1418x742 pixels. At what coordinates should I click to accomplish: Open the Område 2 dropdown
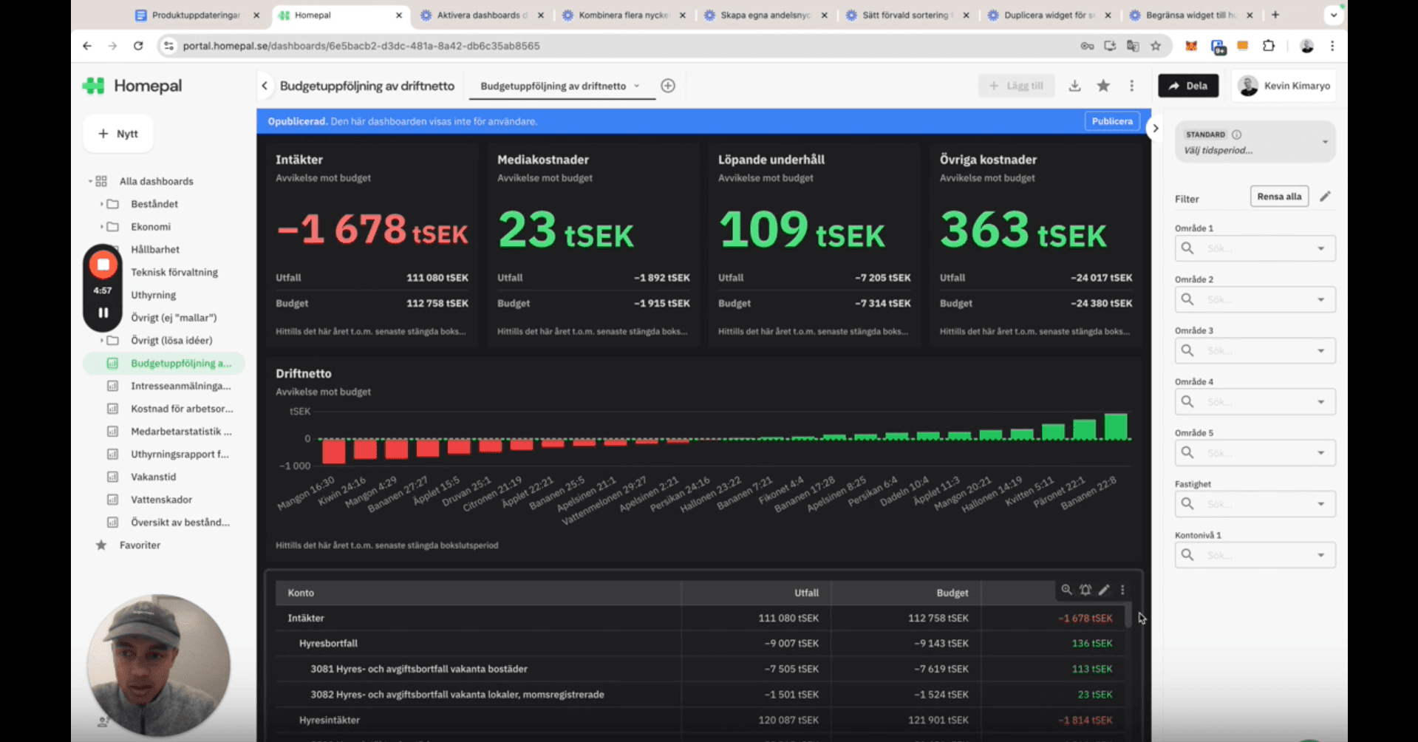pyautogui.click(x=1255, y=299)
